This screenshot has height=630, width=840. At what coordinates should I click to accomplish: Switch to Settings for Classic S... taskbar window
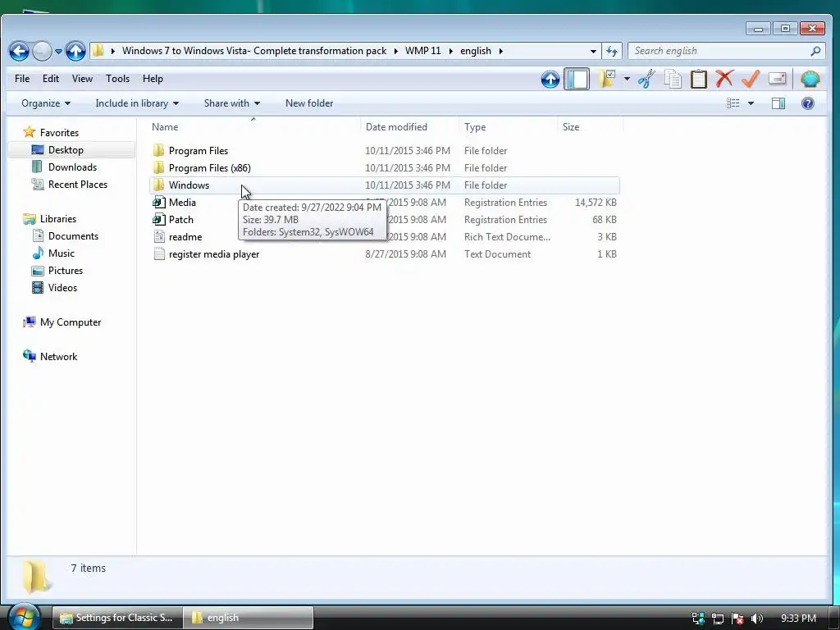point(118,618)
